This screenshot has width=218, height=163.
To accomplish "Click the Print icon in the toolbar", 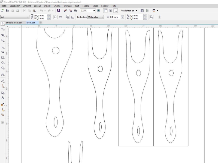I will point(18,11).
